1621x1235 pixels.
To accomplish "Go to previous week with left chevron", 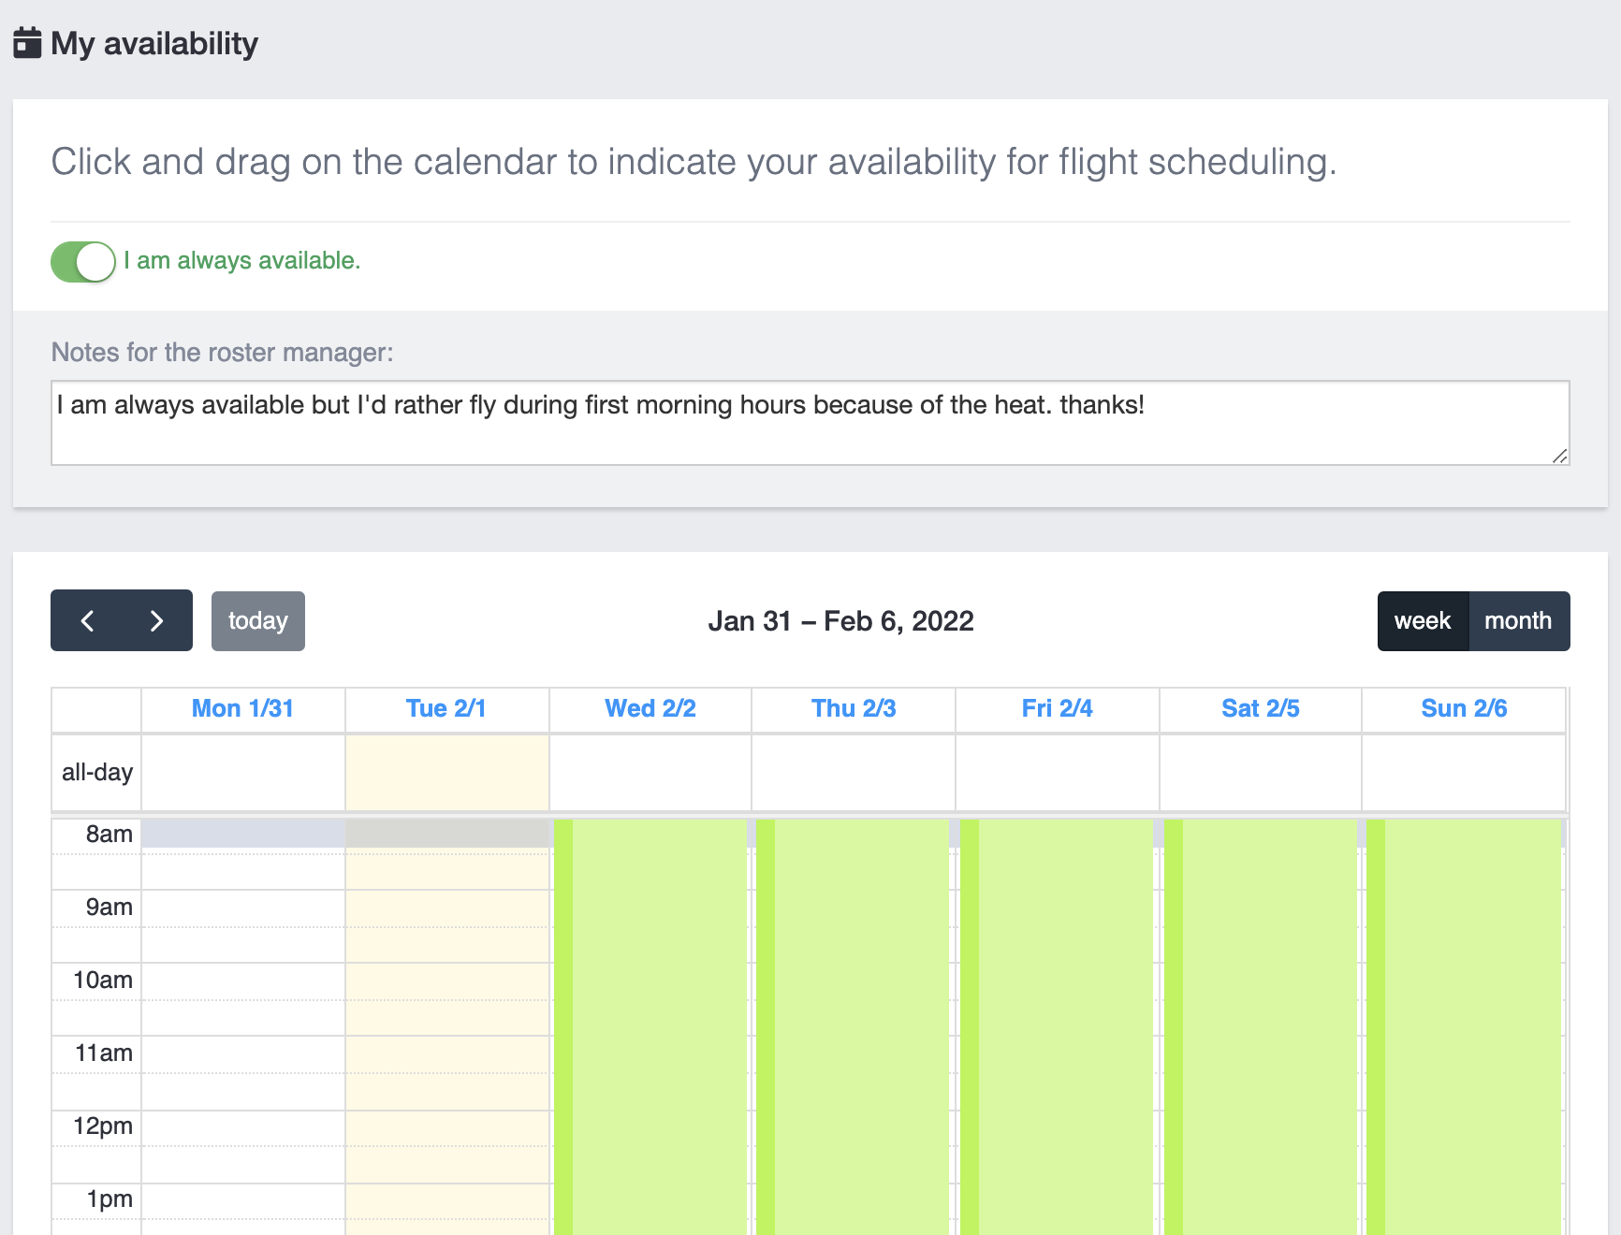I will tap(87, 620).
